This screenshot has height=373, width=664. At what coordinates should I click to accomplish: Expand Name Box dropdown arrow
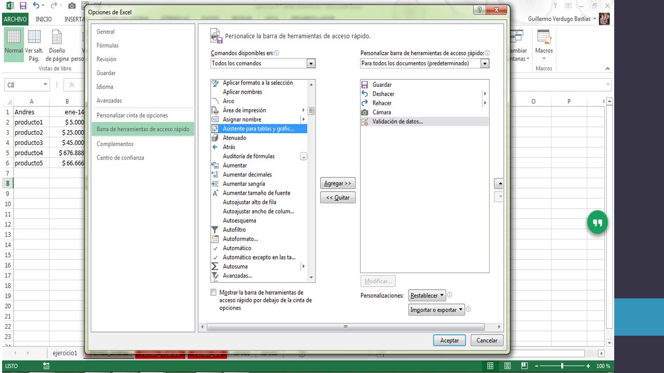46,85
